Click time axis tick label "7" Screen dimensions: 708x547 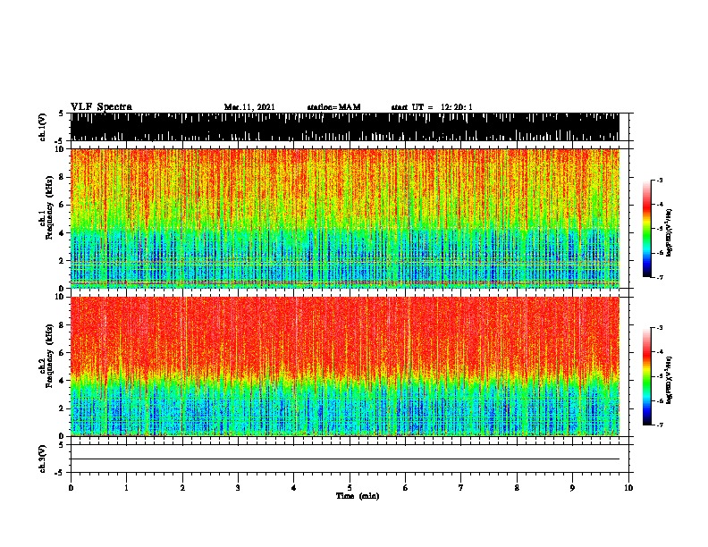click(461, 488)
